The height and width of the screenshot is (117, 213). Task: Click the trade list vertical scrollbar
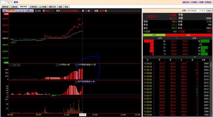click(211, 89)
